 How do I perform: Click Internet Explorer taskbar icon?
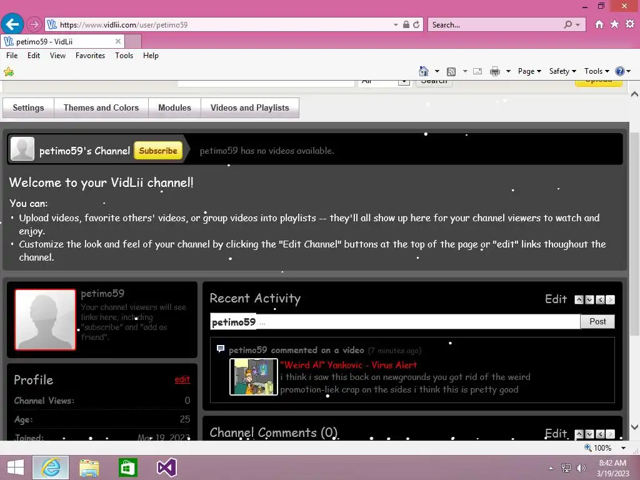coord(51,467)
